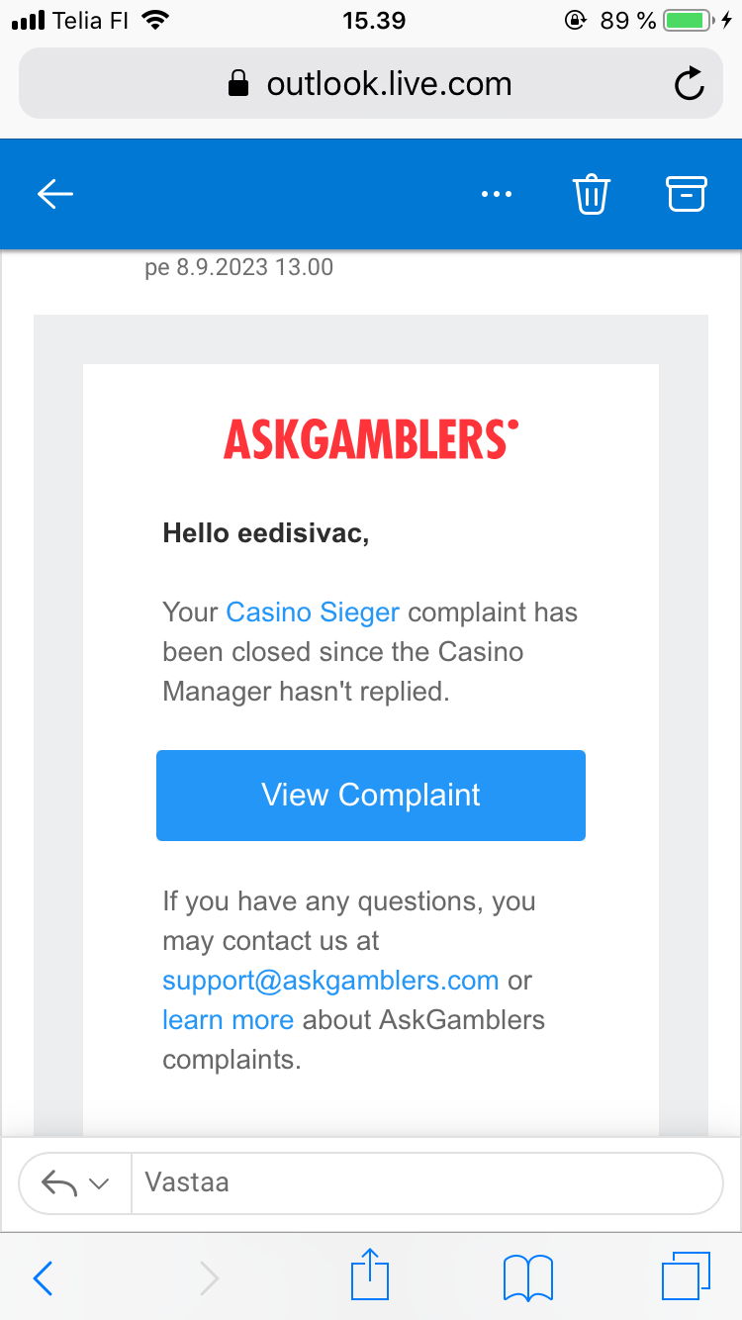Tap Safari's share icon

click(371, 1276)
